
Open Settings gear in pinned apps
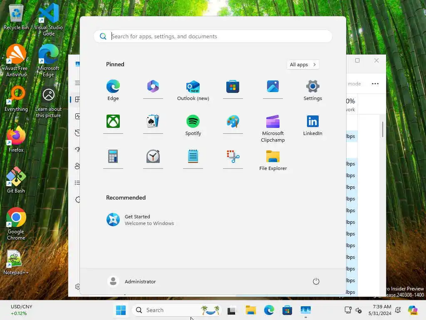[313, 90]
